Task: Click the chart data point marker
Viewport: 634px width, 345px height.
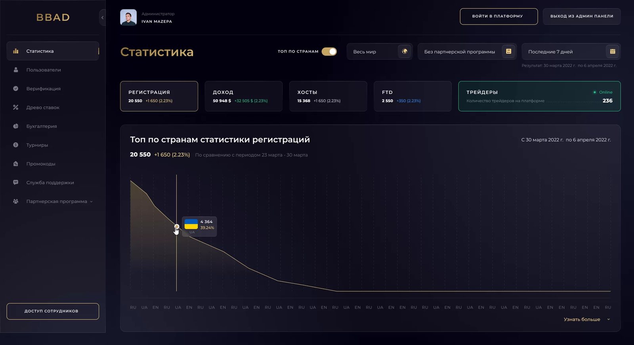Action: (x=177, y=227)
